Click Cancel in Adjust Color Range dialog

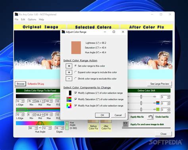point(118,115)
